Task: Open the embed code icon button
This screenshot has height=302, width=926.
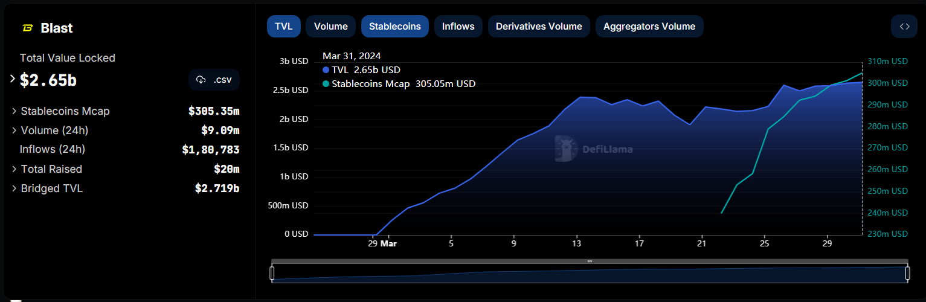Action: tap(904, 27)
